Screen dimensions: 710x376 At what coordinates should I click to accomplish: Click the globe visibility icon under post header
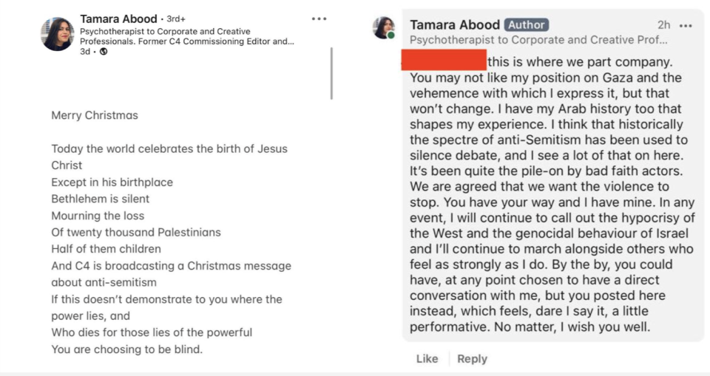104,52
